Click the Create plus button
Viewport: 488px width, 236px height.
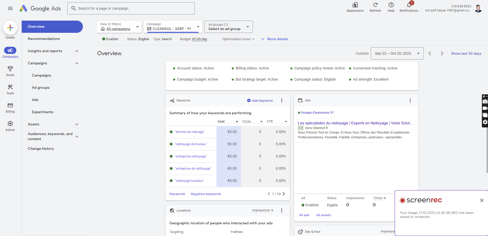coord(10,28)
